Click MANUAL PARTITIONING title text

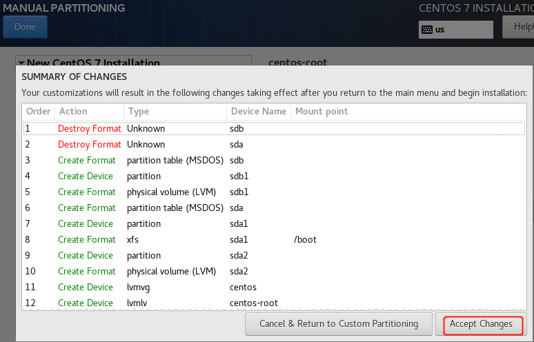pyautogui.click(x=64, y=8)
